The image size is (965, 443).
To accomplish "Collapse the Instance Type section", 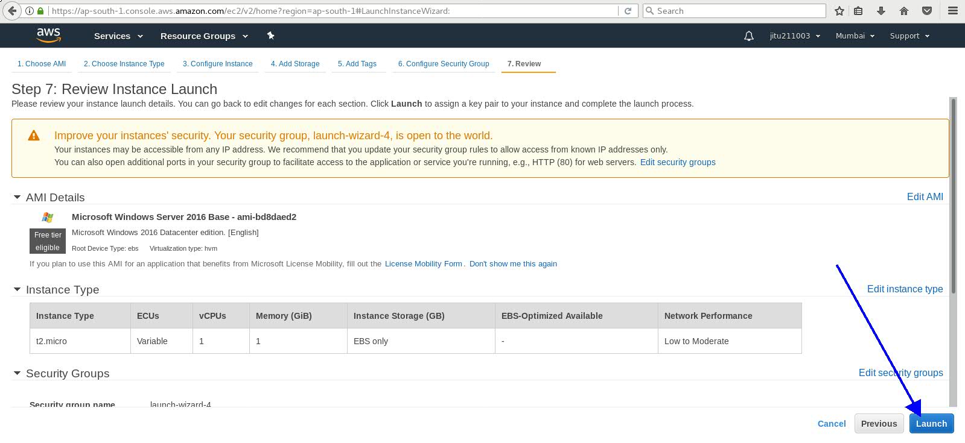I will point(17,289).
